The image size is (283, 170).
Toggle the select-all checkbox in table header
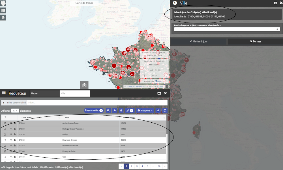coord(5,117)
